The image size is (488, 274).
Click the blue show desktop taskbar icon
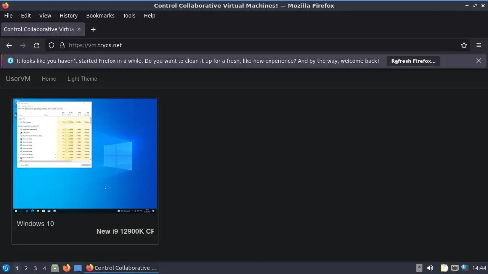[78, 268]
